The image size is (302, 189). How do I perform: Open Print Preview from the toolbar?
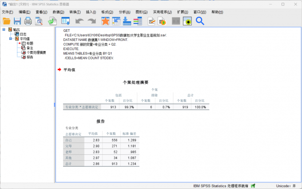[x=39, y=21]
